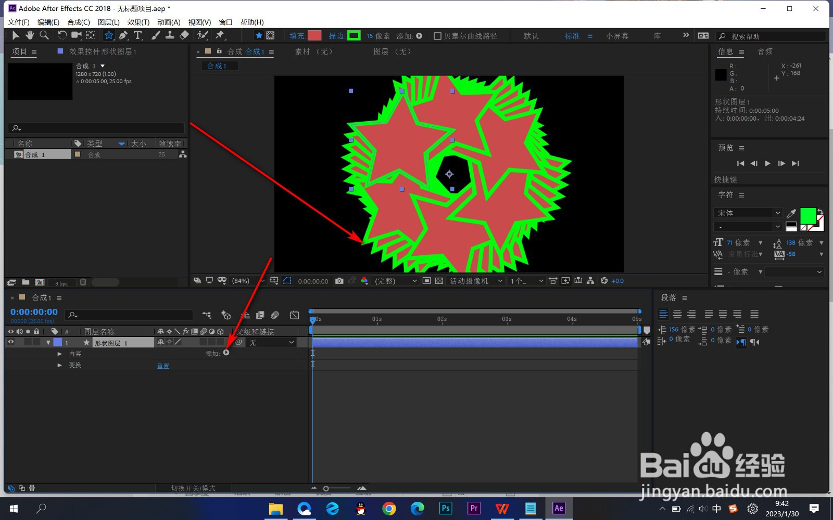
Task: Expand the 变换 property group
Action: pos(60,365)
